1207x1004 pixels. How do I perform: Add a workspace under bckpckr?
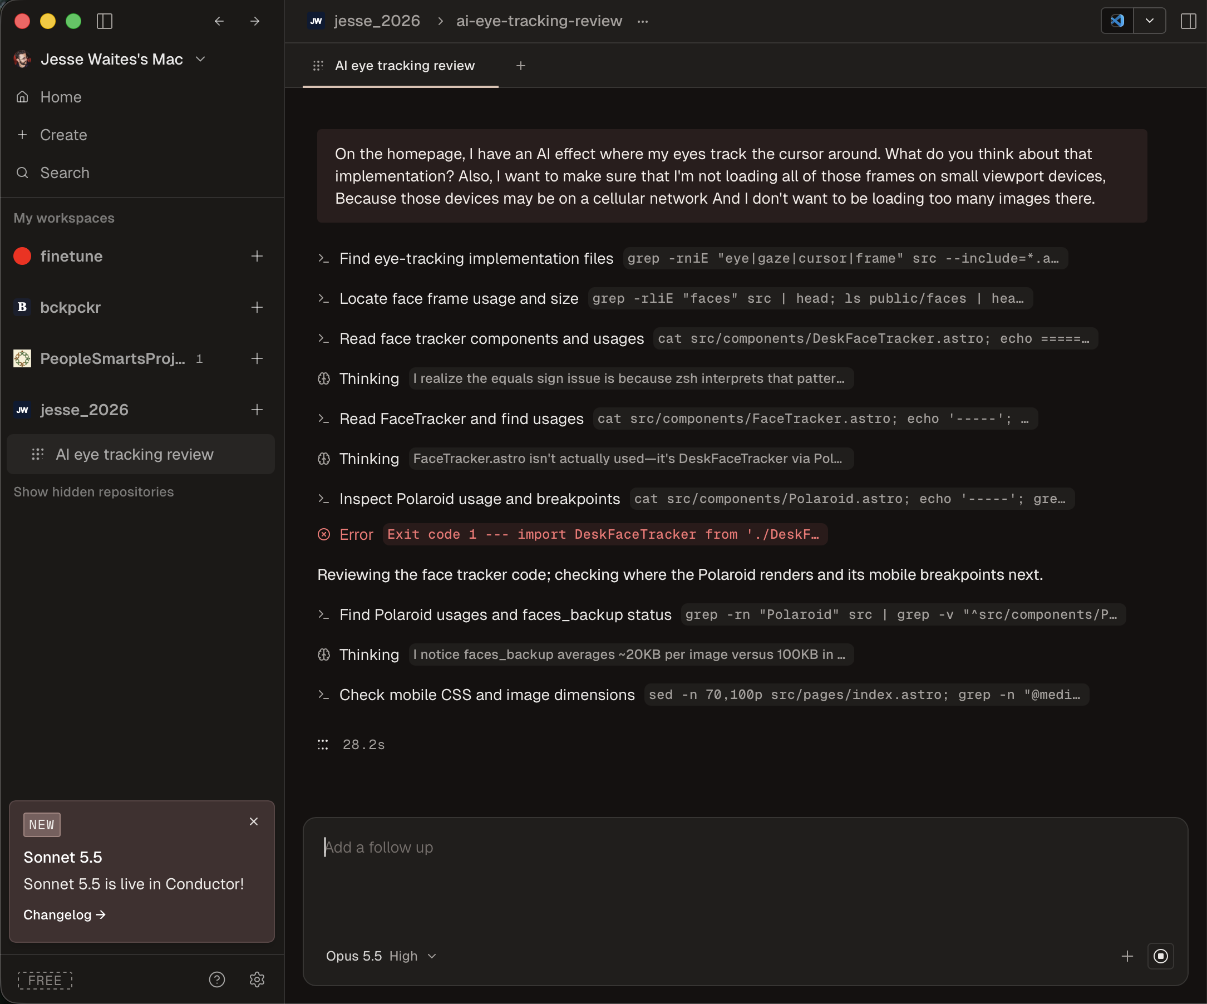257,307
